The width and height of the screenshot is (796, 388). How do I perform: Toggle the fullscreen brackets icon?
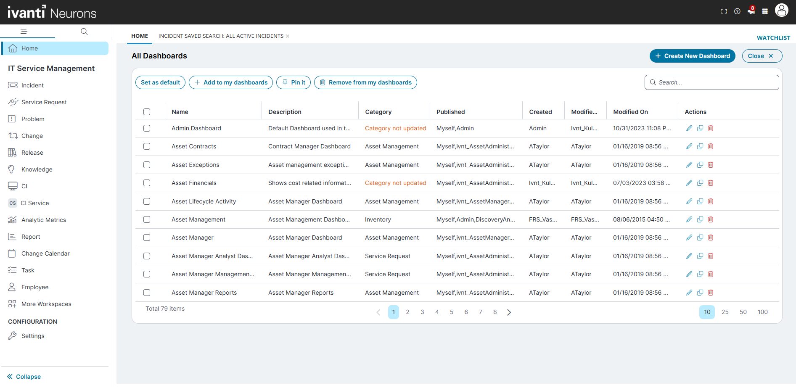tap(724, 11)
